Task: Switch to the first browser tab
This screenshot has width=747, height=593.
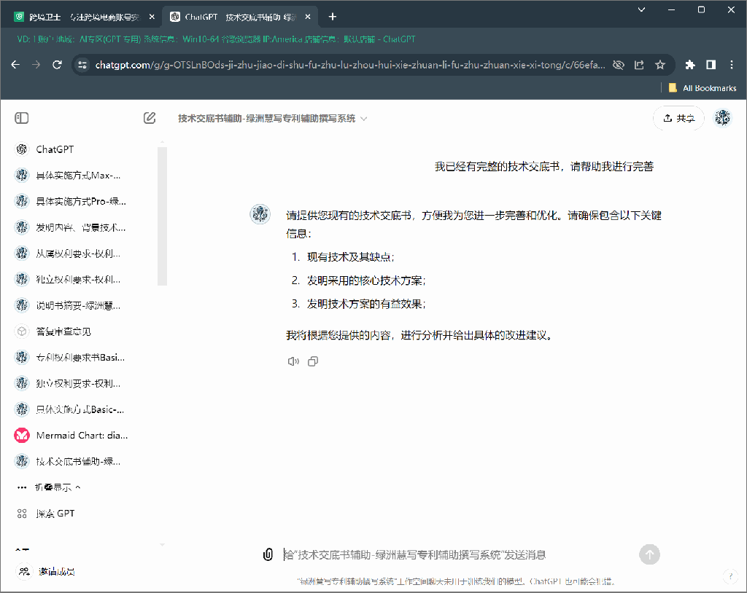Action: (x=82, y=16)
